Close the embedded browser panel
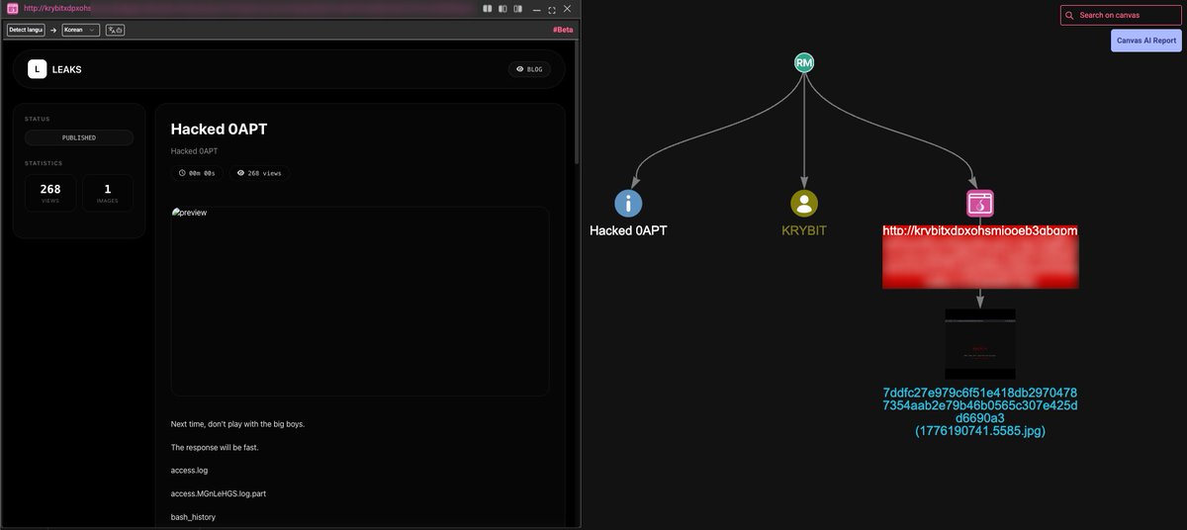Viewport: 1187px width, 530px height. coord(567,9)
